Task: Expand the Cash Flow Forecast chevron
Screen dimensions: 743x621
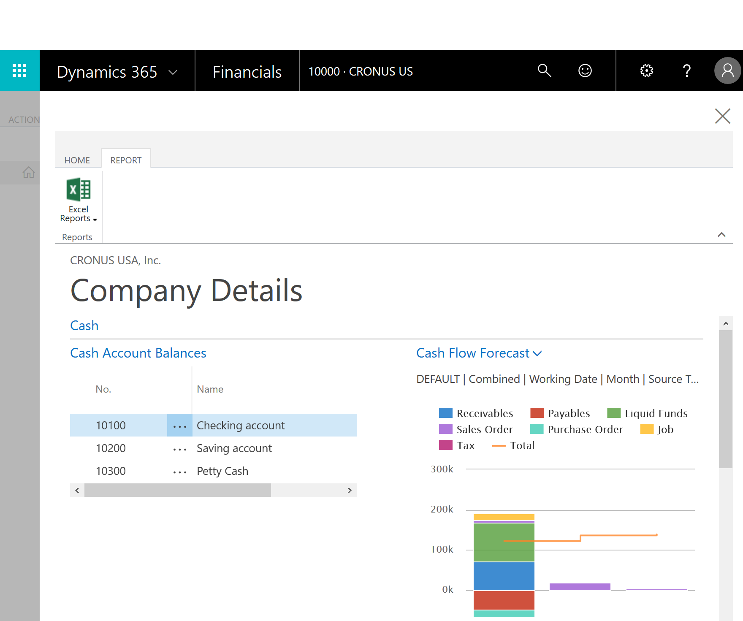Action: [x=538, y=353]
